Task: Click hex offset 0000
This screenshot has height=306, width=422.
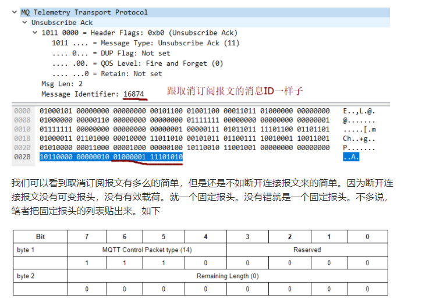Action: tap(22, 111)
